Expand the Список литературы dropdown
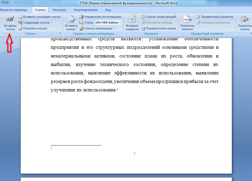This screenshot has width=252, height=181. tap(114, 28)
